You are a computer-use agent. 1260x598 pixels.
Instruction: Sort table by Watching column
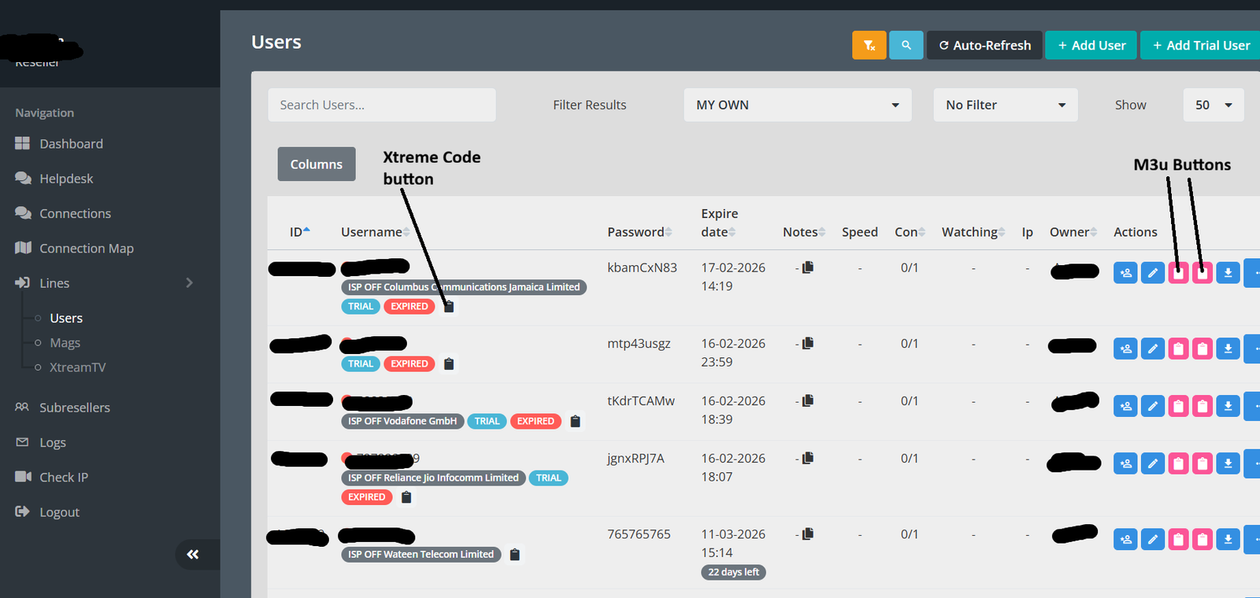coord(973,232)
